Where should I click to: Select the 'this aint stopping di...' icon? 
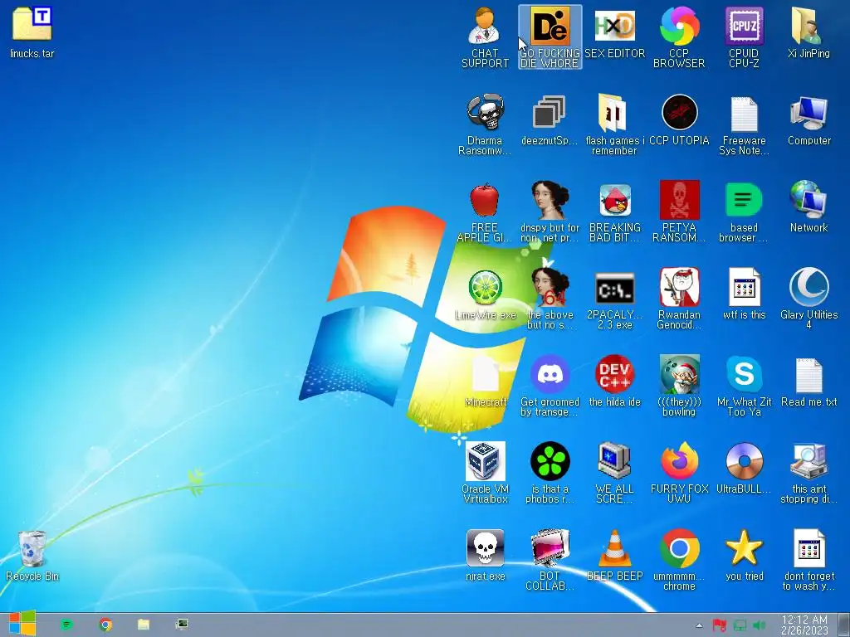click(x=808, y=461)
